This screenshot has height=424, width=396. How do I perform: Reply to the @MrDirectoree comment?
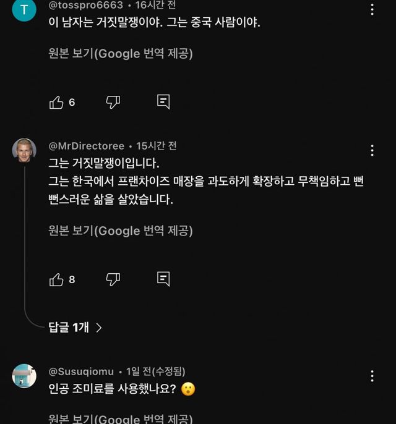click(x=163, y=279)
